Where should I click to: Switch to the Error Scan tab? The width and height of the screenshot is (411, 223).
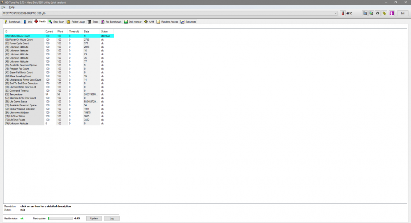coord(56,21)
